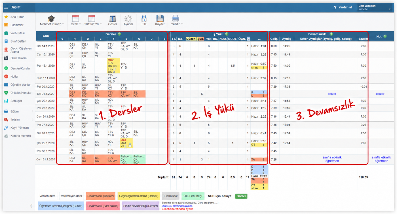
Task: Open Ana Ekran star in sidebar
Action: click(6, 17)
